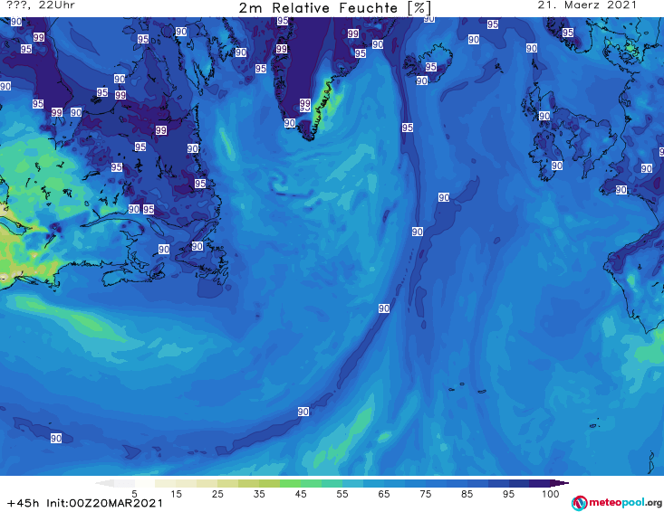Pick the dark purple swatch left of 100

540,483
